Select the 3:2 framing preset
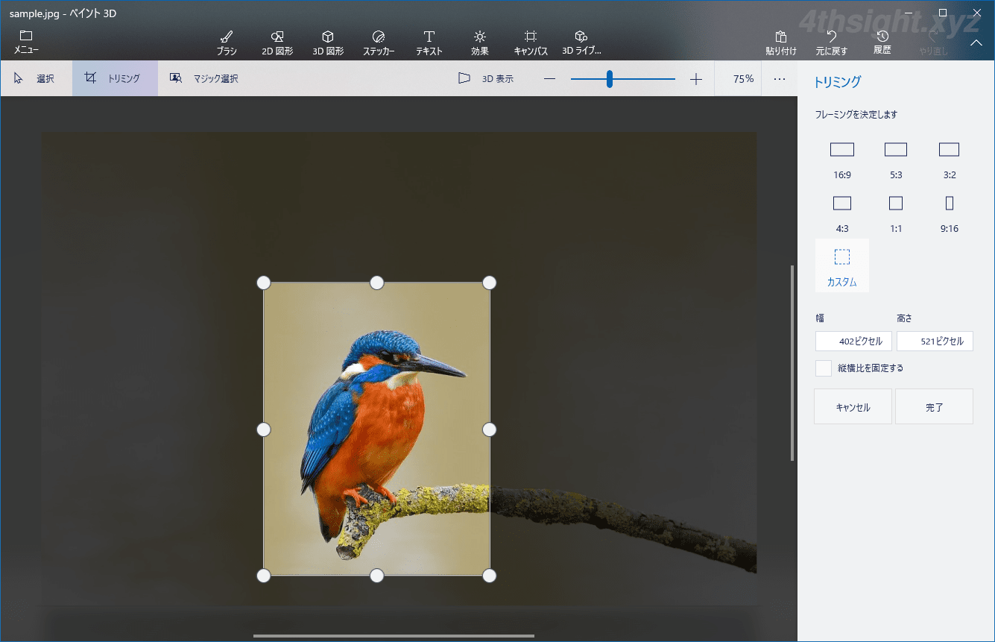The image size is (995, 642). click(x=949, y=160)
